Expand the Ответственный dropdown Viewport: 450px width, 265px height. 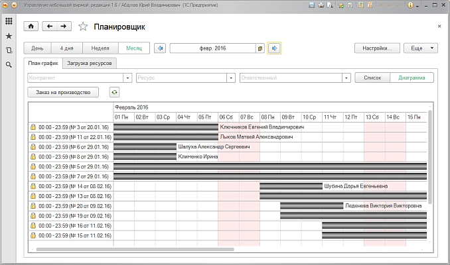click(347, 78)
